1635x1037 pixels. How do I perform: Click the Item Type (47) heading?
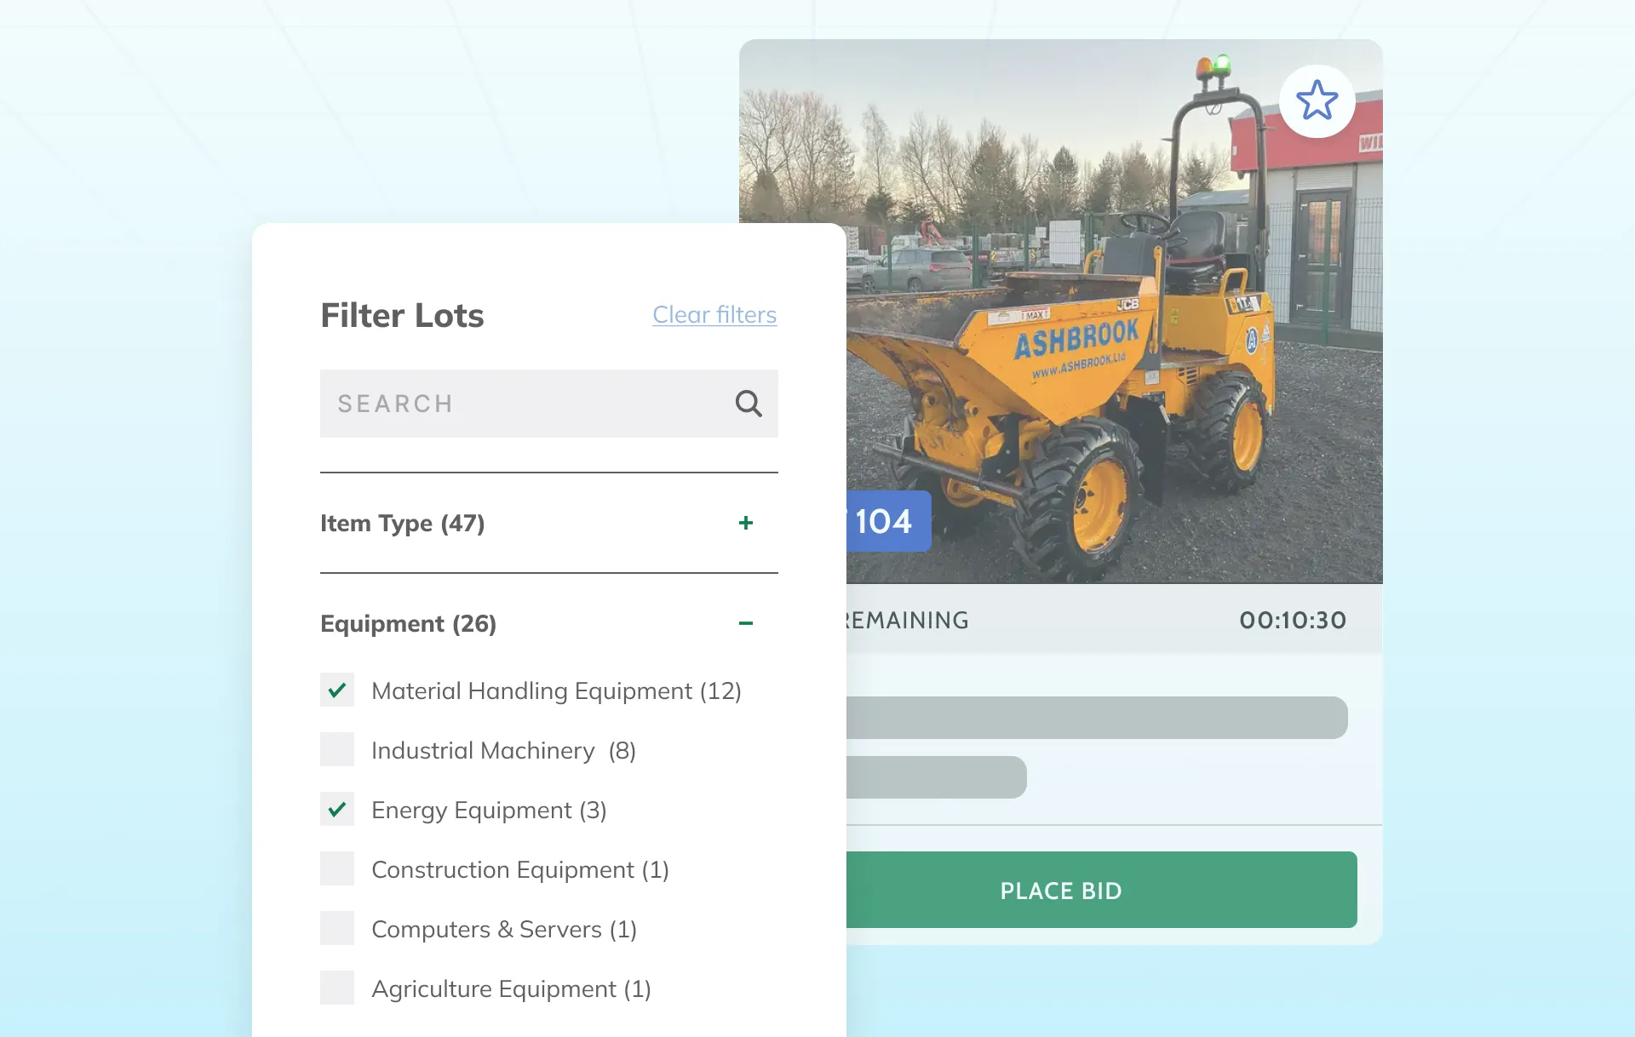tap(402, 523)
